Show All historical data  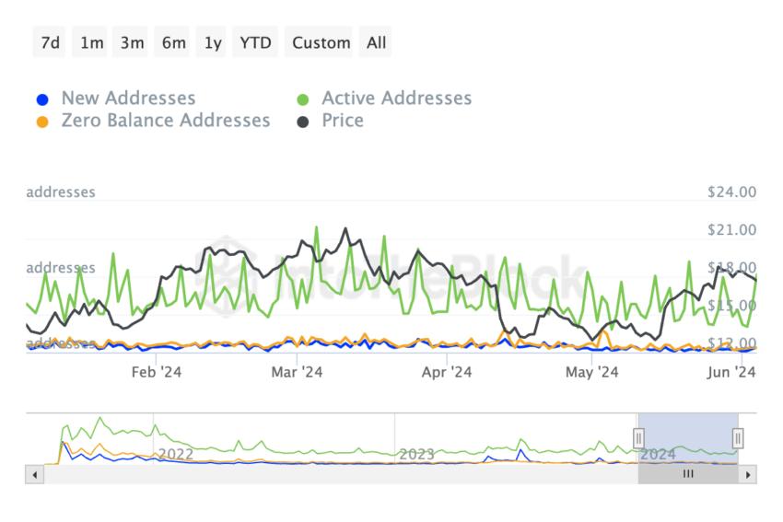376,42
